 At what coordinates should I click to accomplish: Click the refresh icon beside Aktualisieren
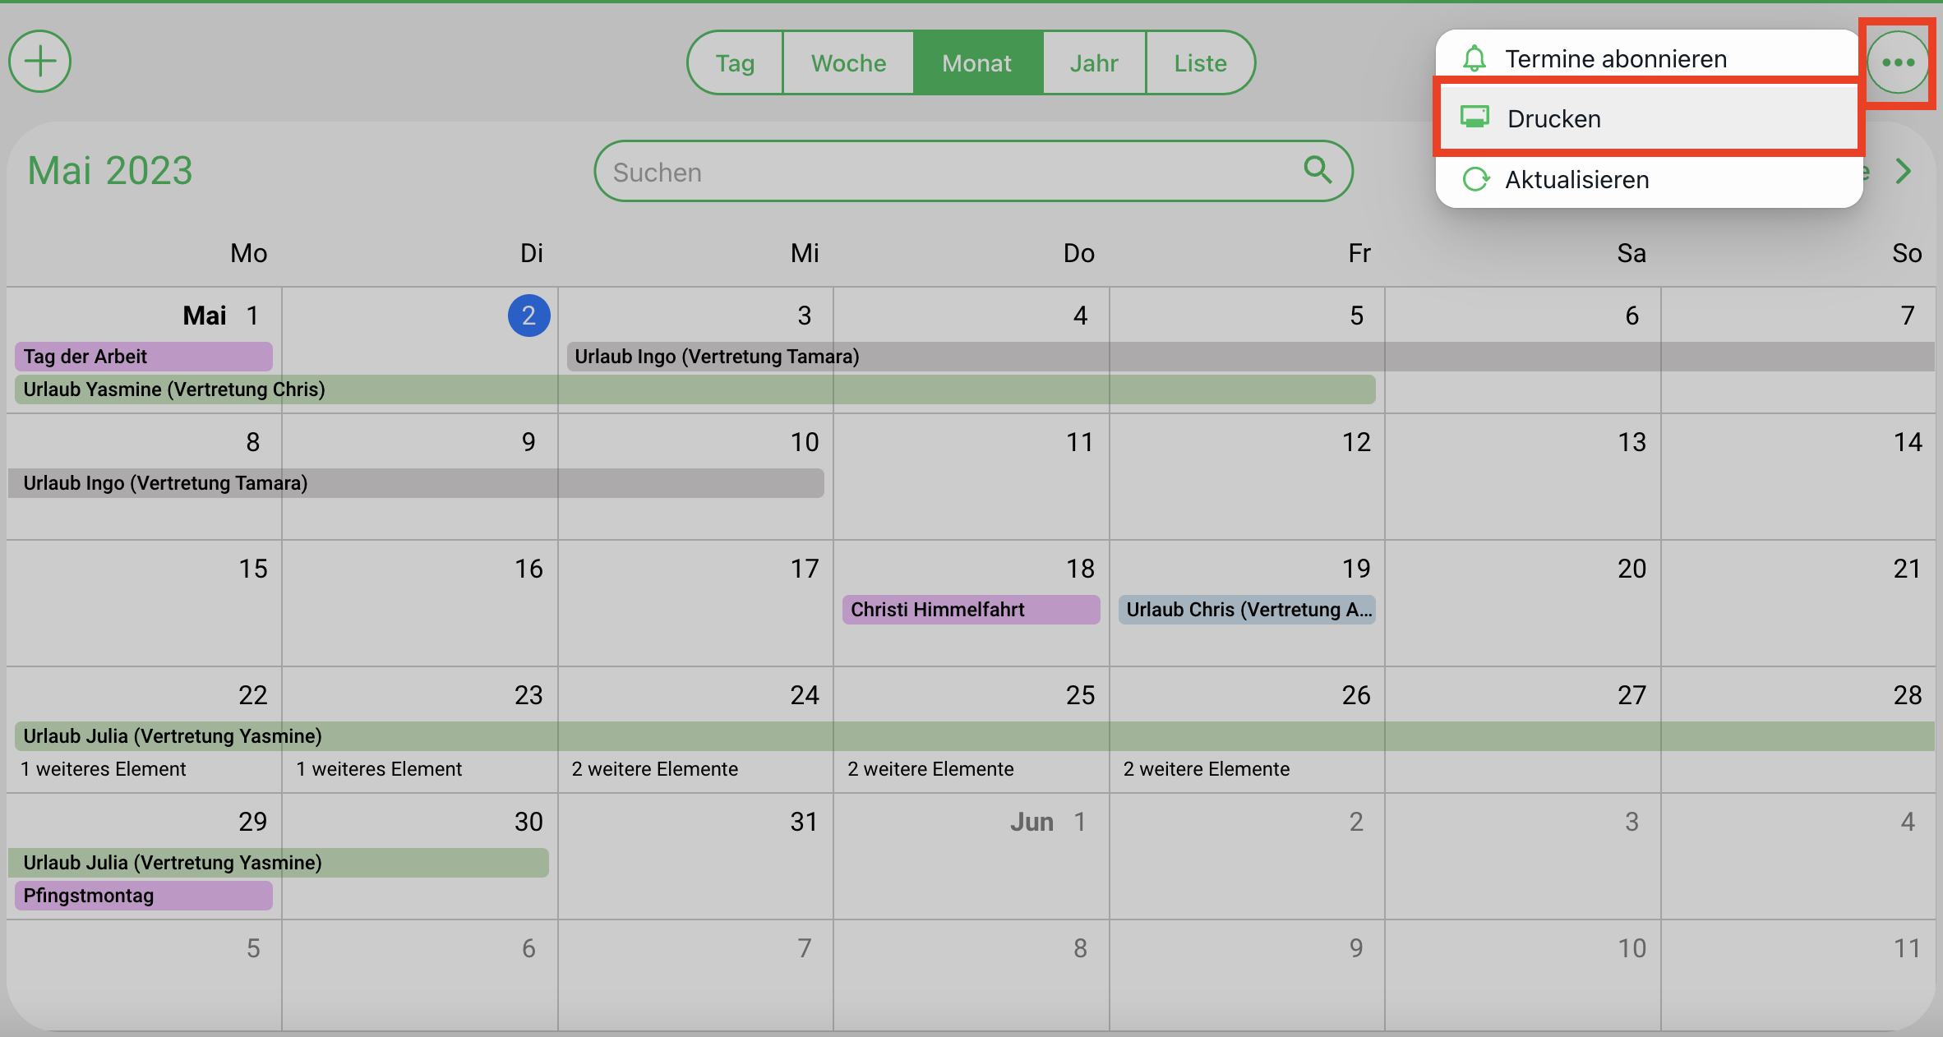1476,179
